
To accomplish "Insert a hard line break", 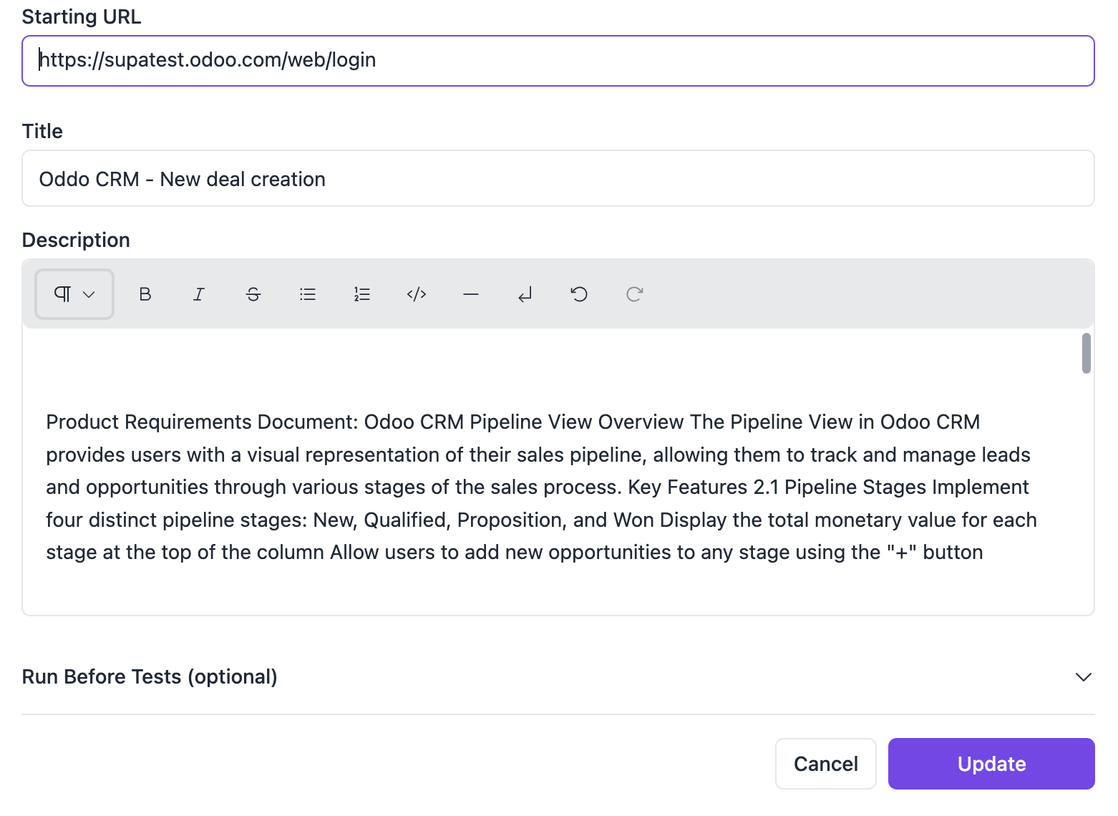I will click(525, 294).
